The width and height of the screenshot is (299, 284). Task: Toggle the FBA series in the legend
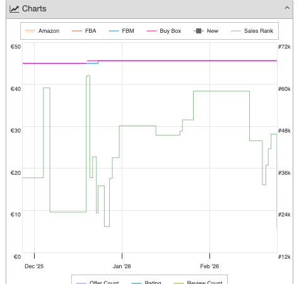click(x=84, y=31)
